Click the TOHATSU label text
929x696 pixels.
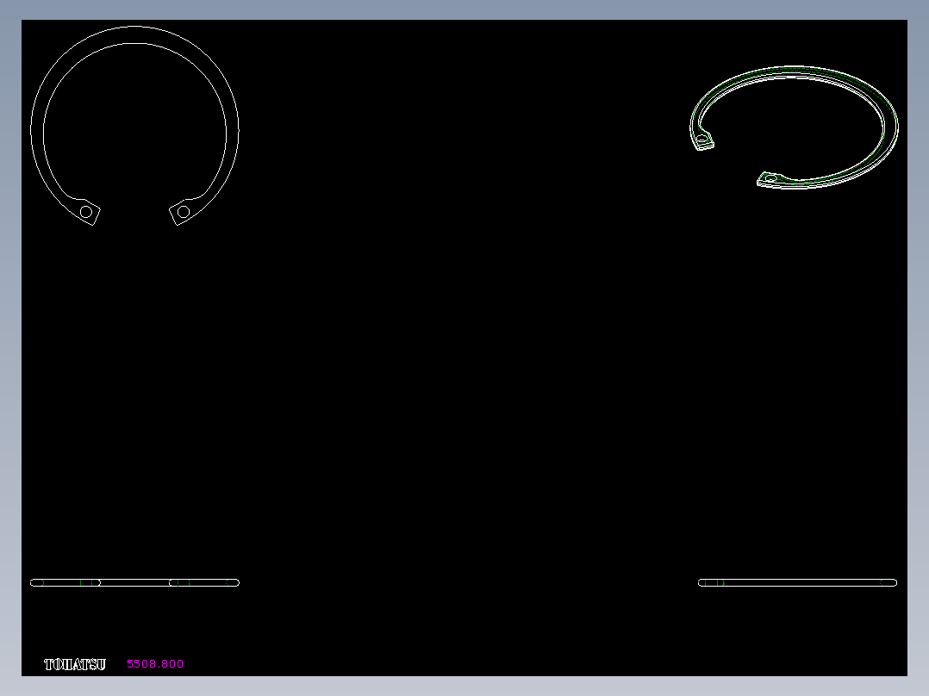pos(75,664)
